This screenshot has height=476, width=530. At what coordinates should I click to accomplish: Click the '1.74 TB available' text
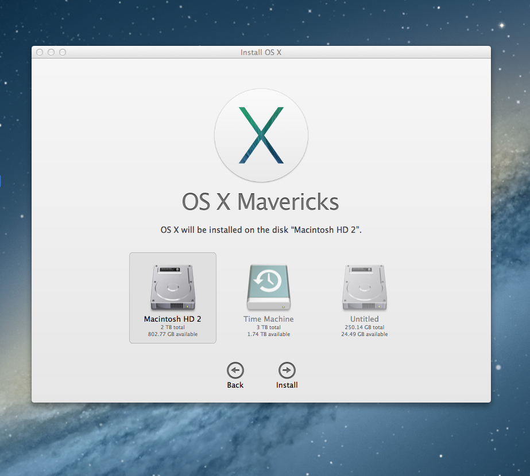point(269,334)
